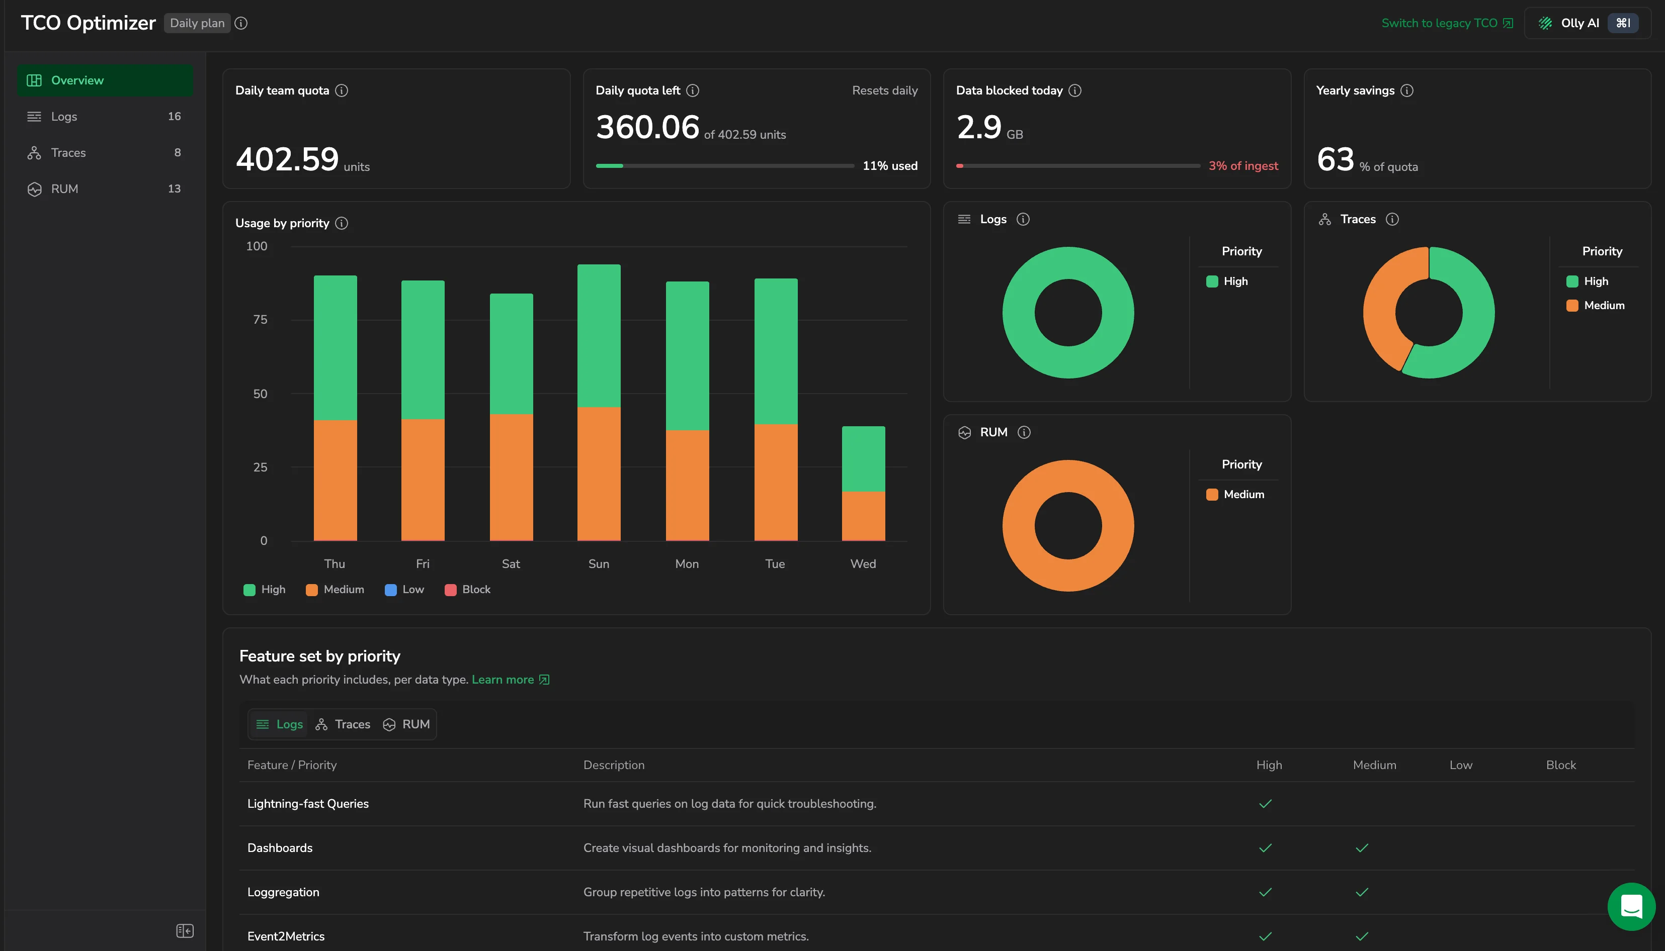Screen dimensions: 1665x951
Task: Click the Daily quota left info icon
Action: tap(693, 90)
